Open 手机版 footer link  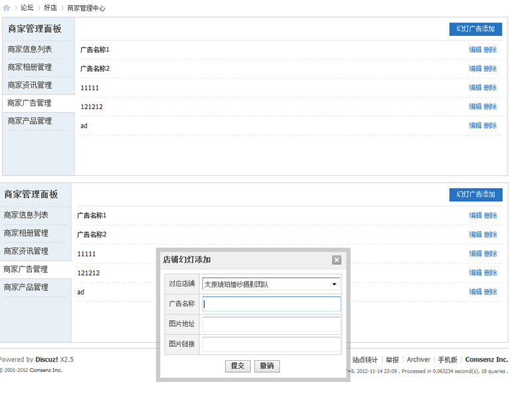point(447,359)
